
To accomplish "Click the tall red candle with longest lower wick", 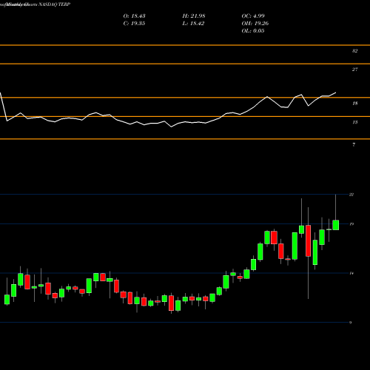I will click(x=308, y=240).
